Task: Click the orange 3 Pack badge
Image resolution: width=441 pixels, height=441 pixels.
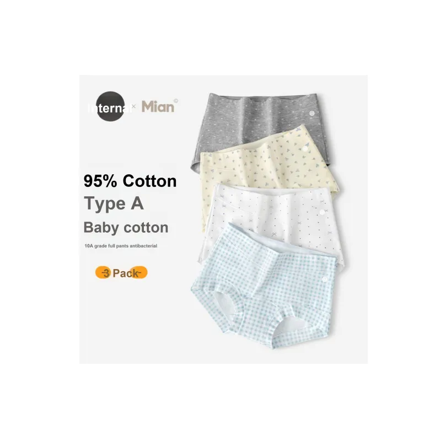Action: (121, 272)
